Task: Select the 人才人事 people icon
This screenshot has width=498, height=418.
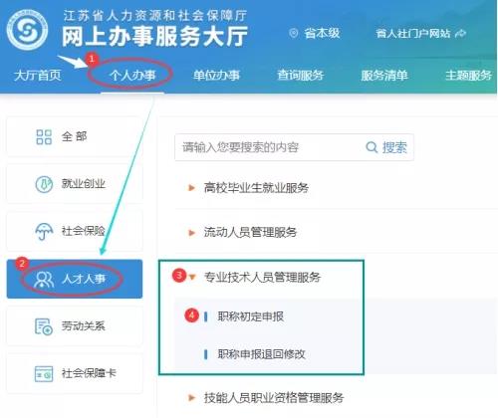Action: [x=44, y=279]
